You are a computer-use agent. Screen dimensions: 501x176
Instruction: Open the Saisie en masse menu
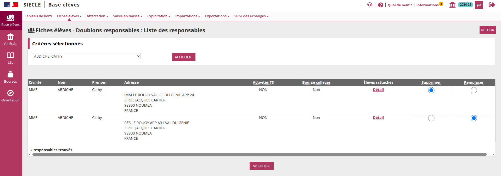tap(127, 16)
